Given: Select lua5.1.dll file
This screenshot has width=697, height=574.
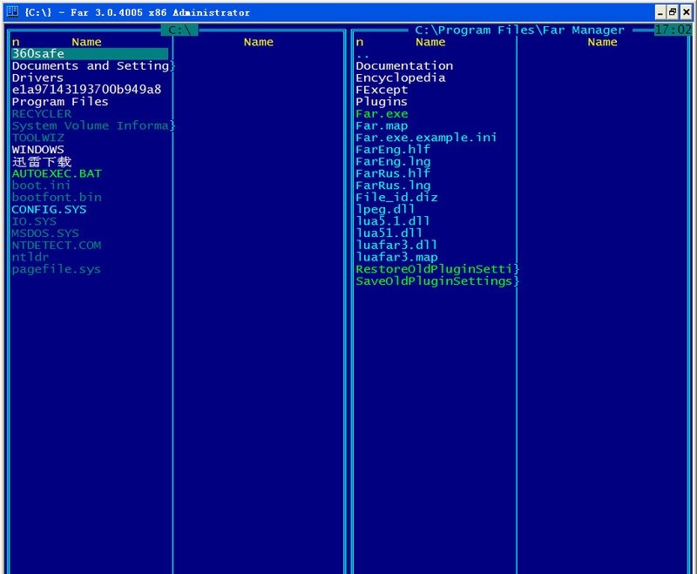Looking at the screenshot, I should tap(393, 222).
